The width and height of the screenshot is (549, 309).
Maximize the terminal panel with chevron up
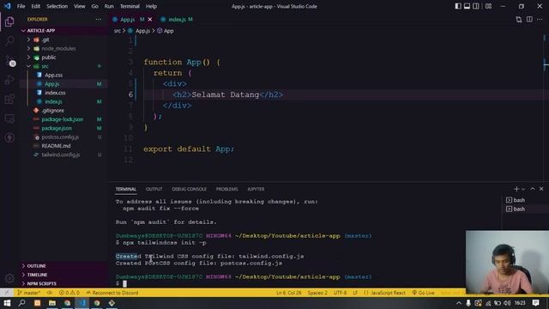[533, 189]
